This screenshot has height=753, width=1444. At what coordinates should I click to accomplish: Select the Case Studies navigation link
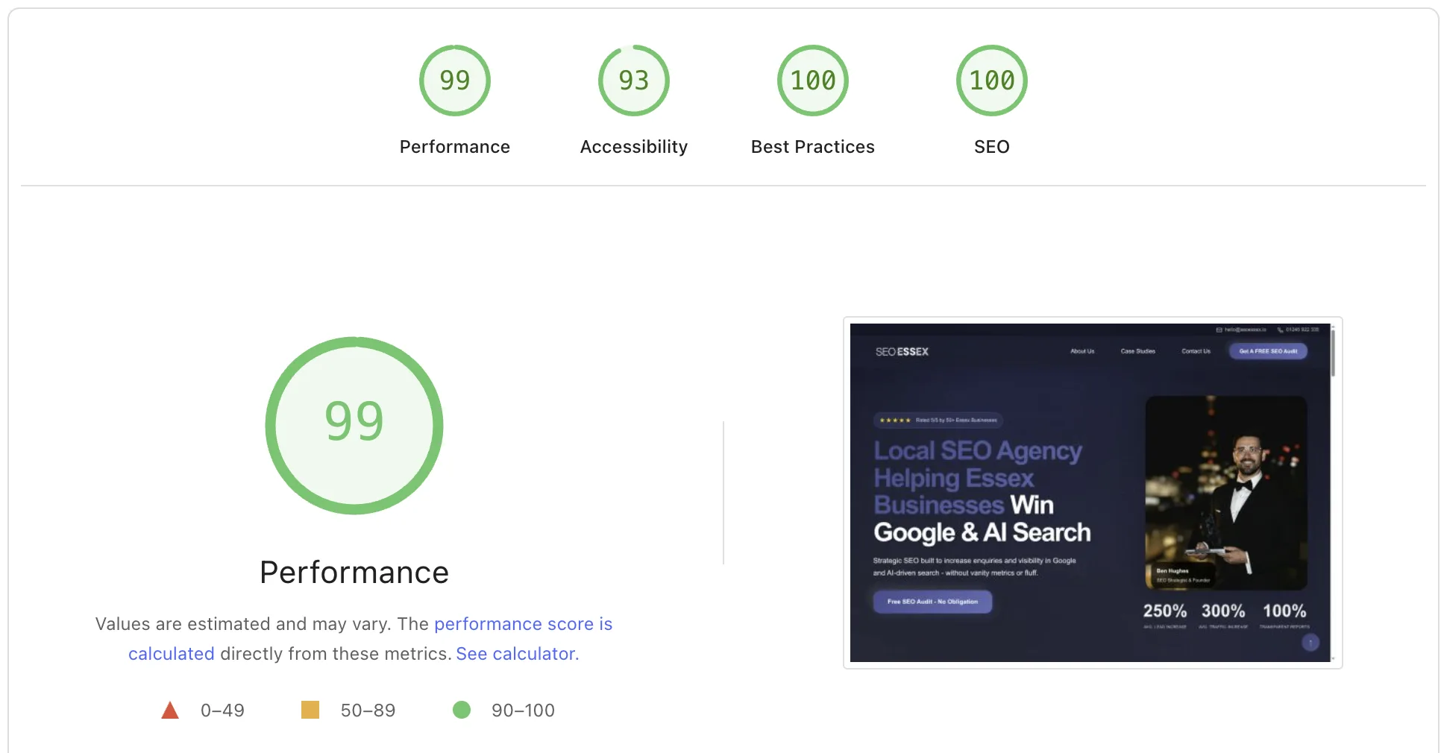coord(1137,350)
